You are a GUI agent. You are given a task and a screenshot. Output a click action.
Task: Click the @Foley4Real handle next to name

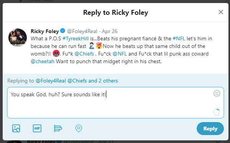82,31
